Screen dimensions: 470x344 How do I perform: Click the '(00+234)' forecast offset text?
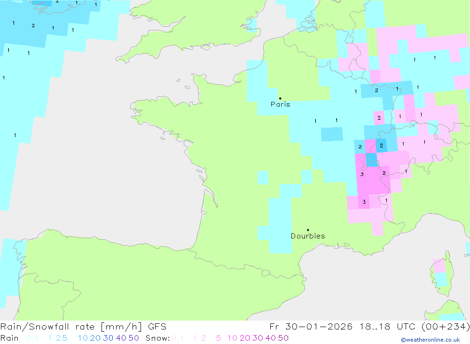[446, 326]
